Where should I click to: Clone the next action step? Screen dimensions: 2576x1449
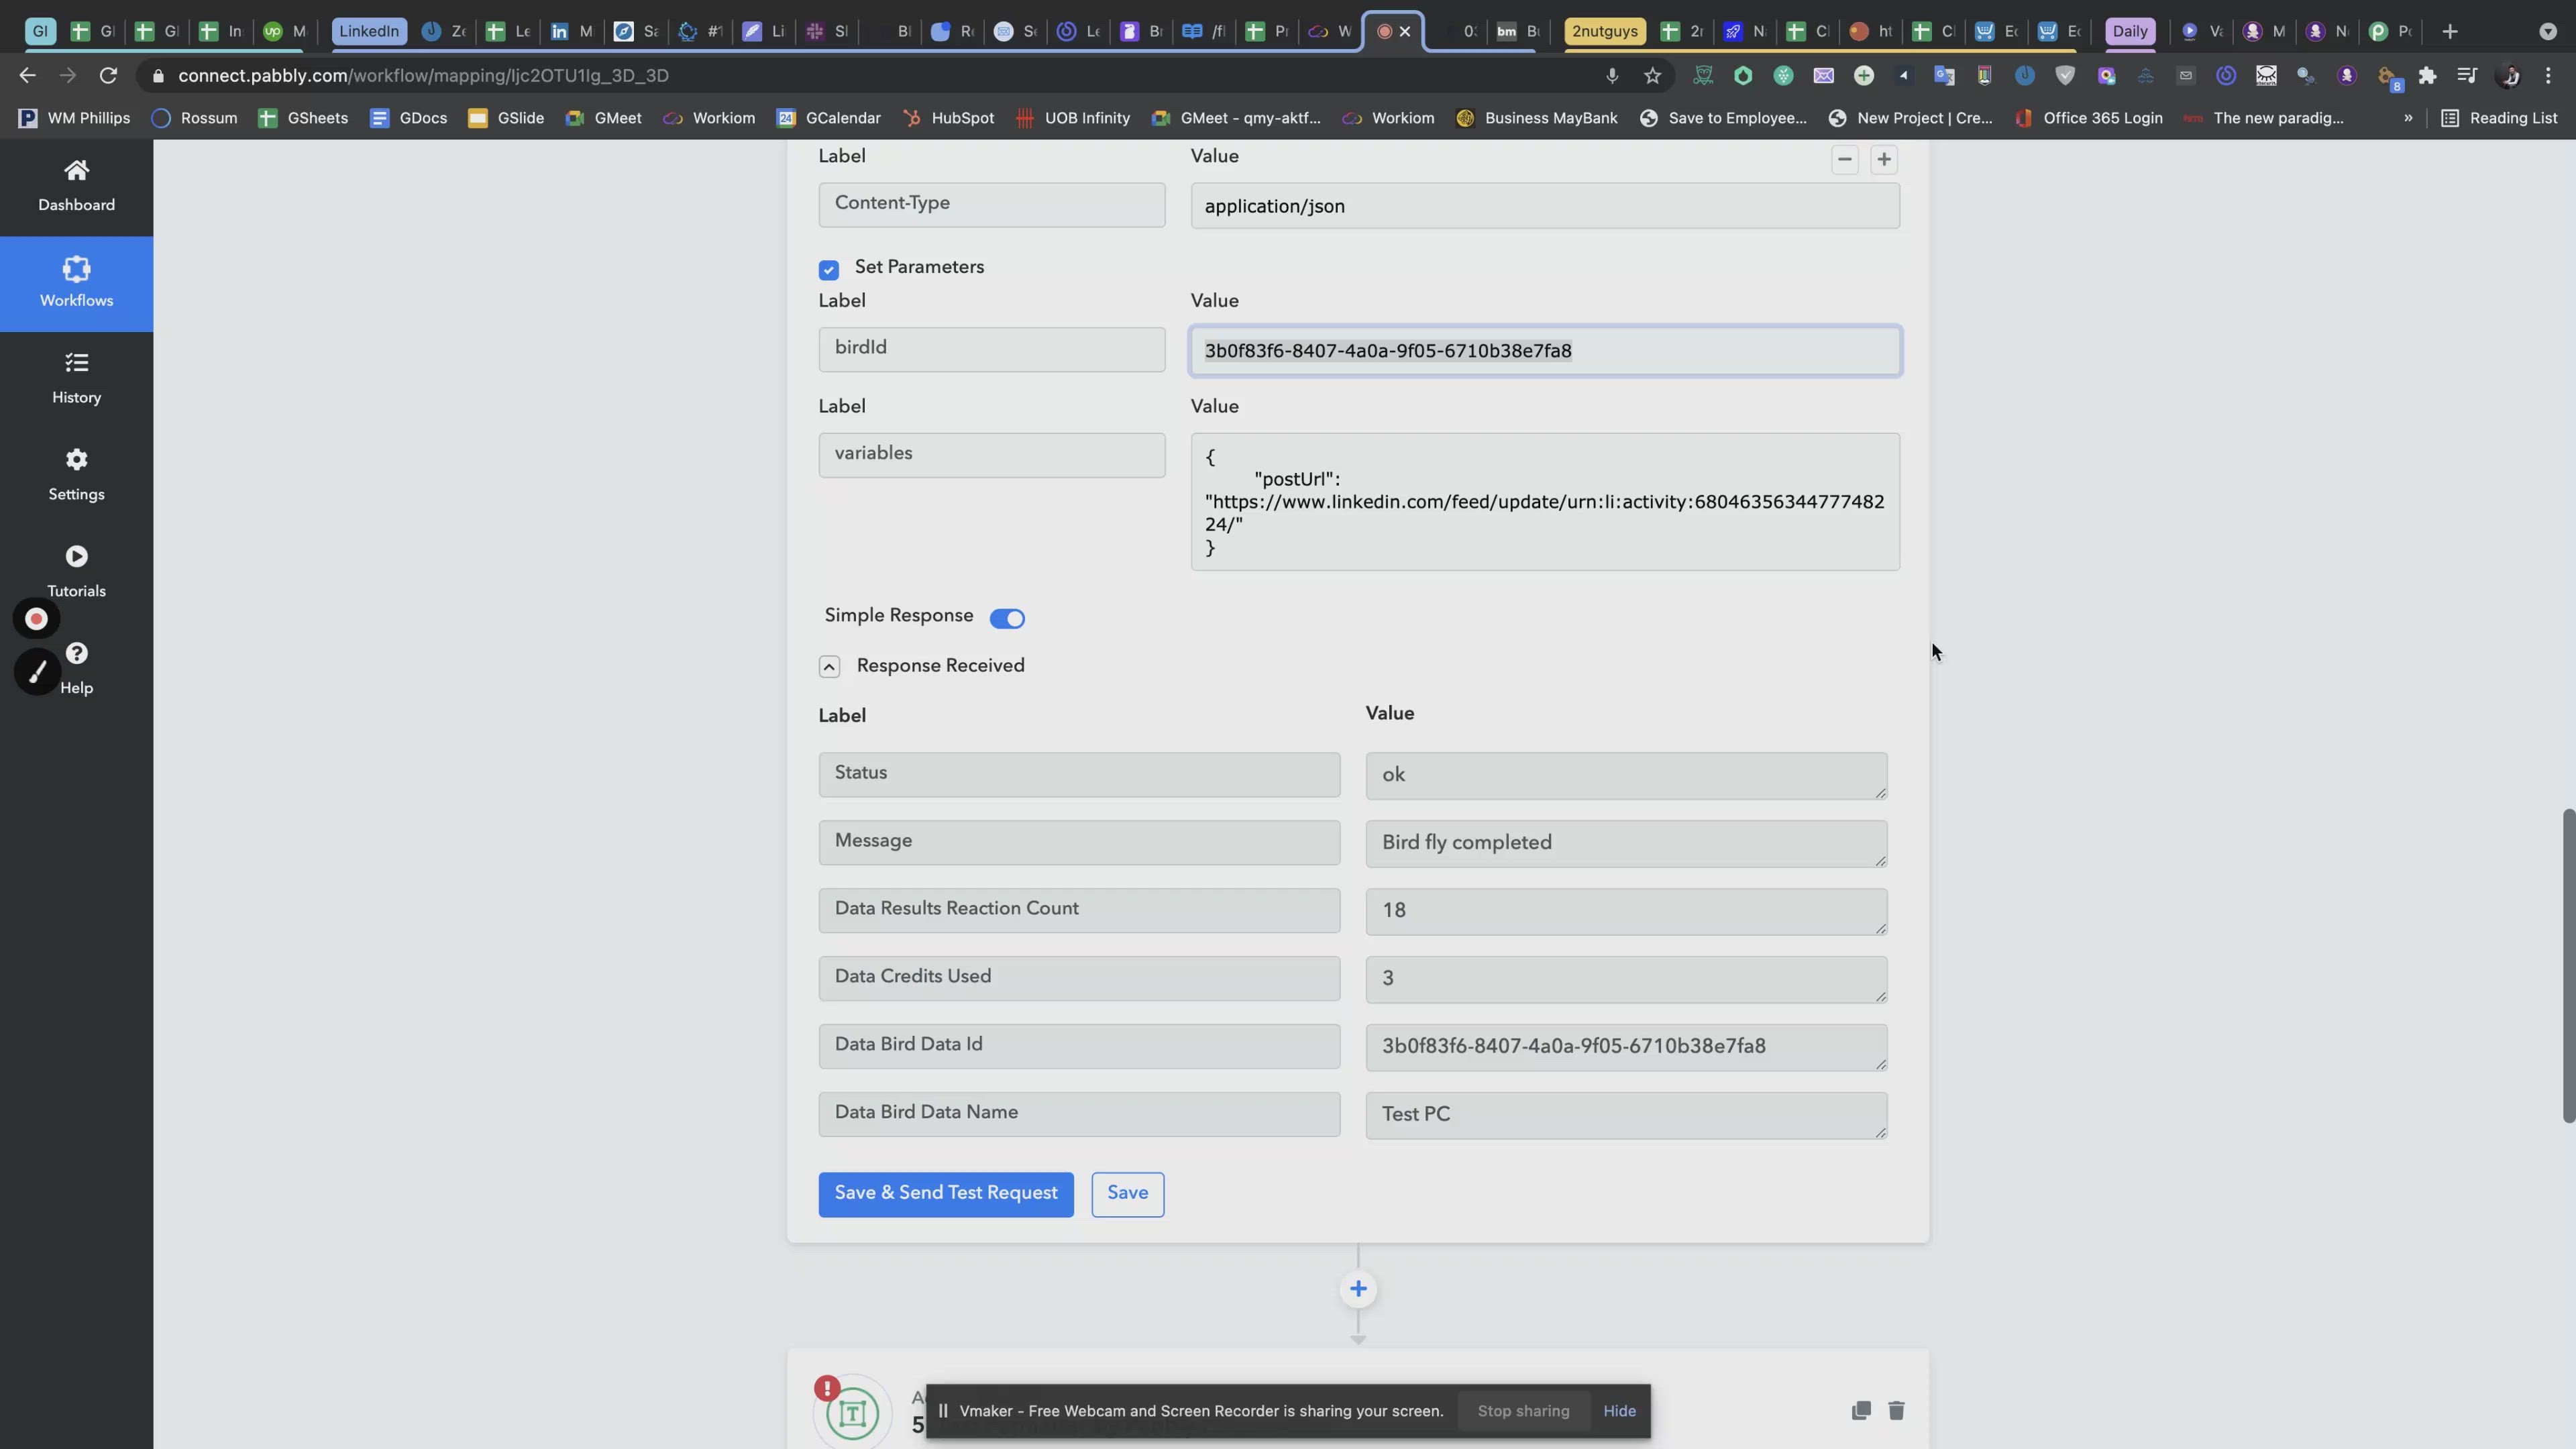coord(1861,1410)
